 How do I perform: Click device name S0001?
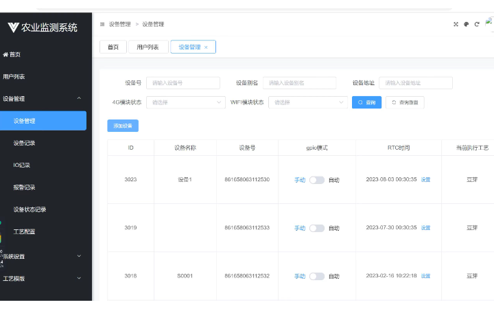(185, 276)
